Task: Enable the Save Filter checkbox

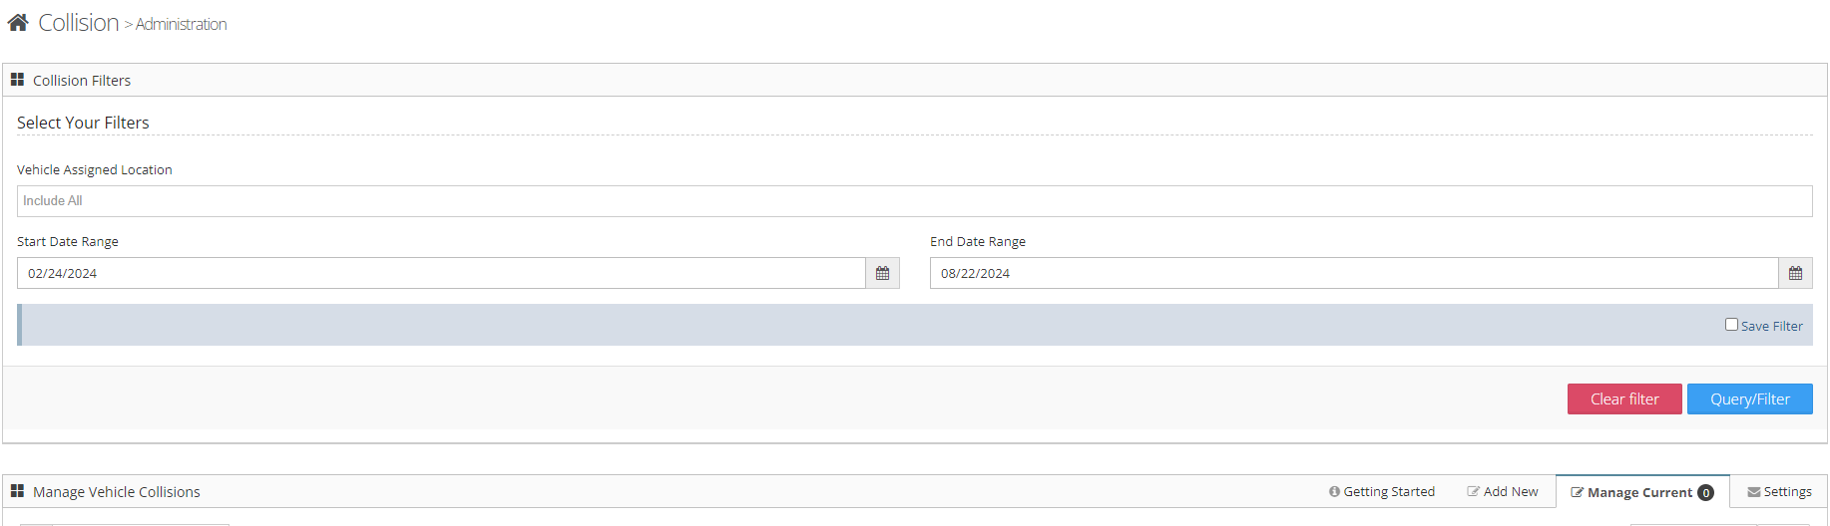Action: point(1731,325)
